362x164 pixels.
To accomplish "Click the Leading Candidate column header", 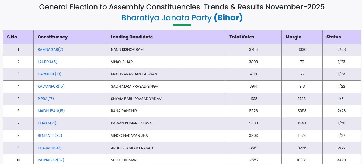I will point(132,37).
